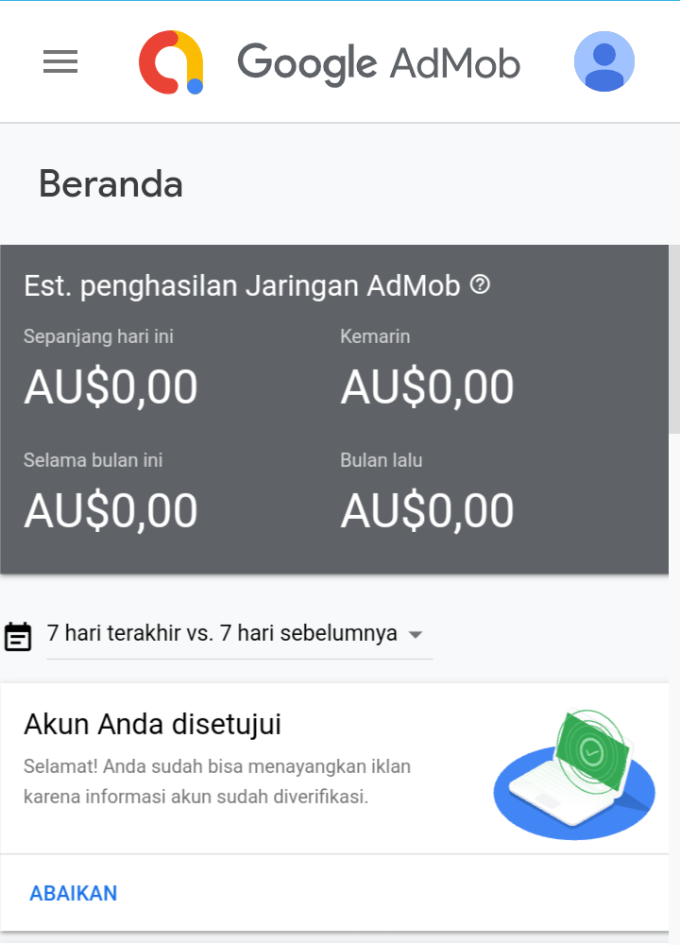The width and height of the screenshot is (680, 945).
Task: Open '7 hari terakhir vs. 7 hari sebelumnya' selector
Action: [x=222, y=634]
